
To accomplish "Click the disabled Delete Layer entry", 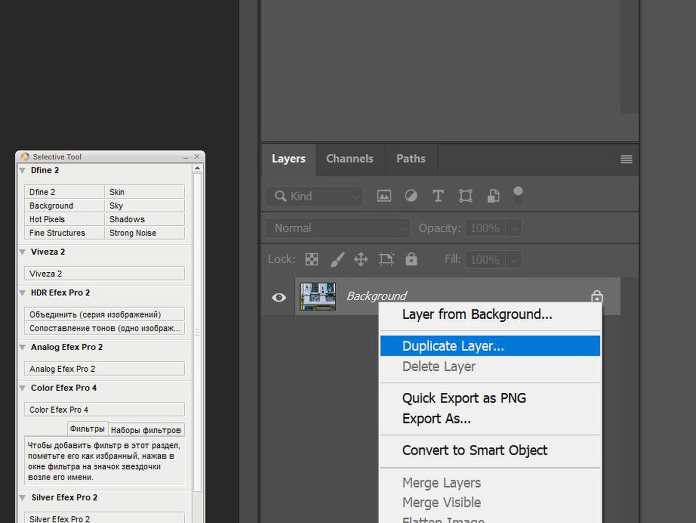I will [490, 367].
